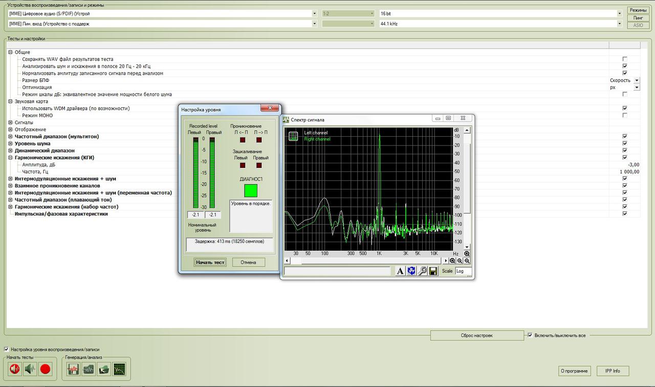Open the S/PDIF playback device dropdown
This screenshot has width=655, height=387.
(x=163, y=14)
